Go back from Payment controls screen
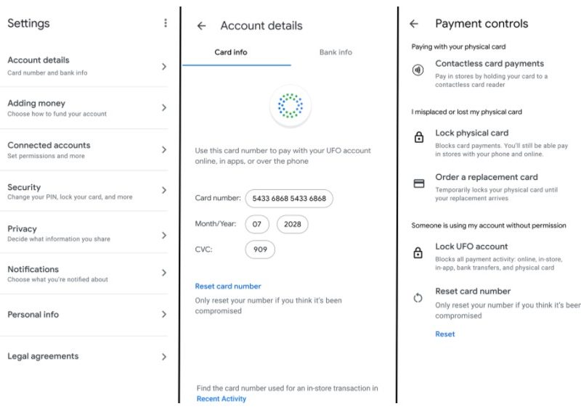The width and height of the screenshot is (581, 409). point(414,24)
